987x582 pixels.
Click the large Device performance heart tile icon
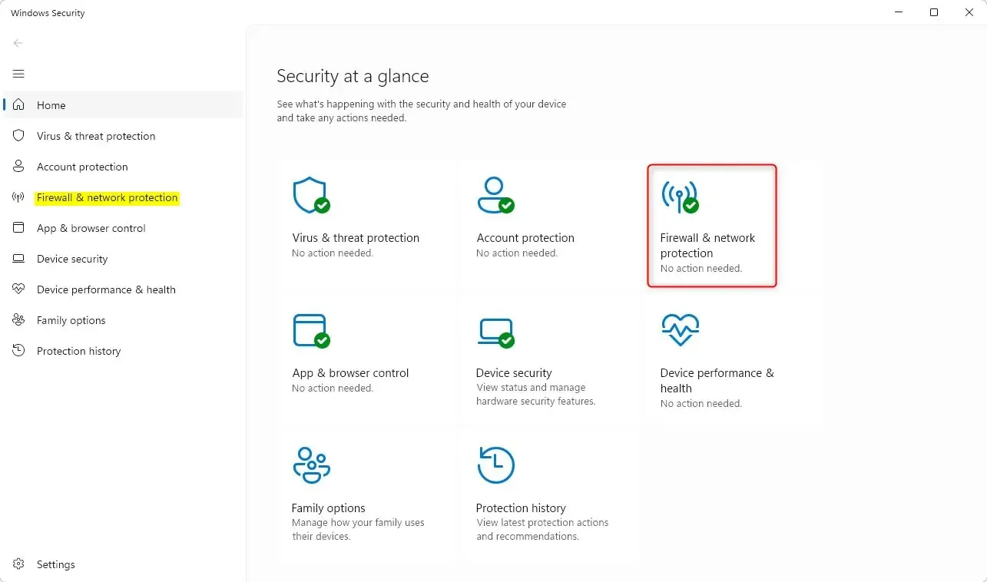681,330
